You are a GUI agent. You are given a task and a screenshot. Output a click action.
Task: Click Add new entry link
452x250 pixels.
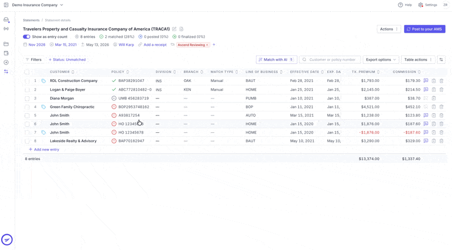[x=44, y=149]
